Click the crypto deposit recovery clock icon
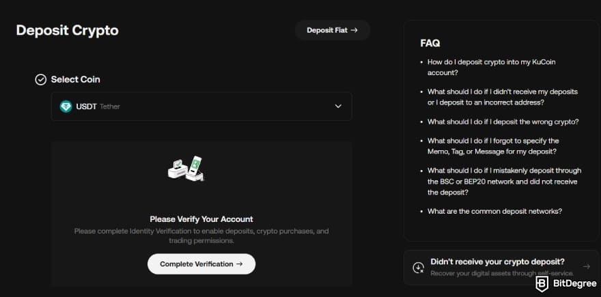This screenshot has height=297, width=601. 418,268
